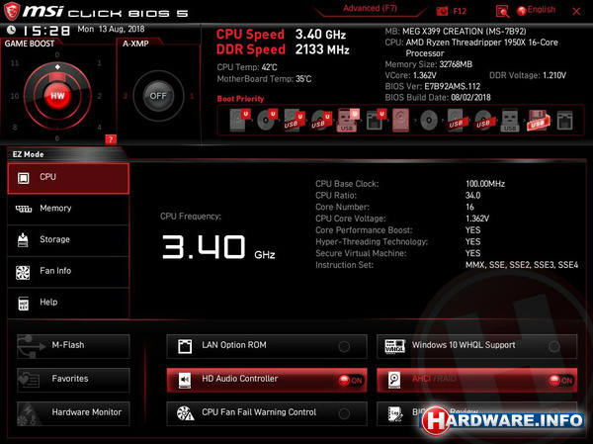
Task: Click the clock icon beside 15:28
Action: [11, 30]
